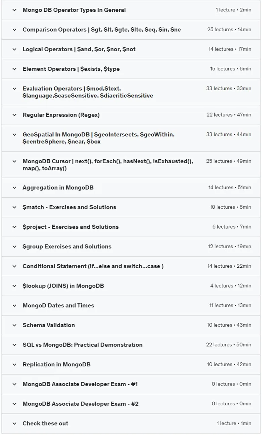Screen dimensions: 262x435
Task: Expand the Conditional Statement if...else section
Action: click(131, 266)
